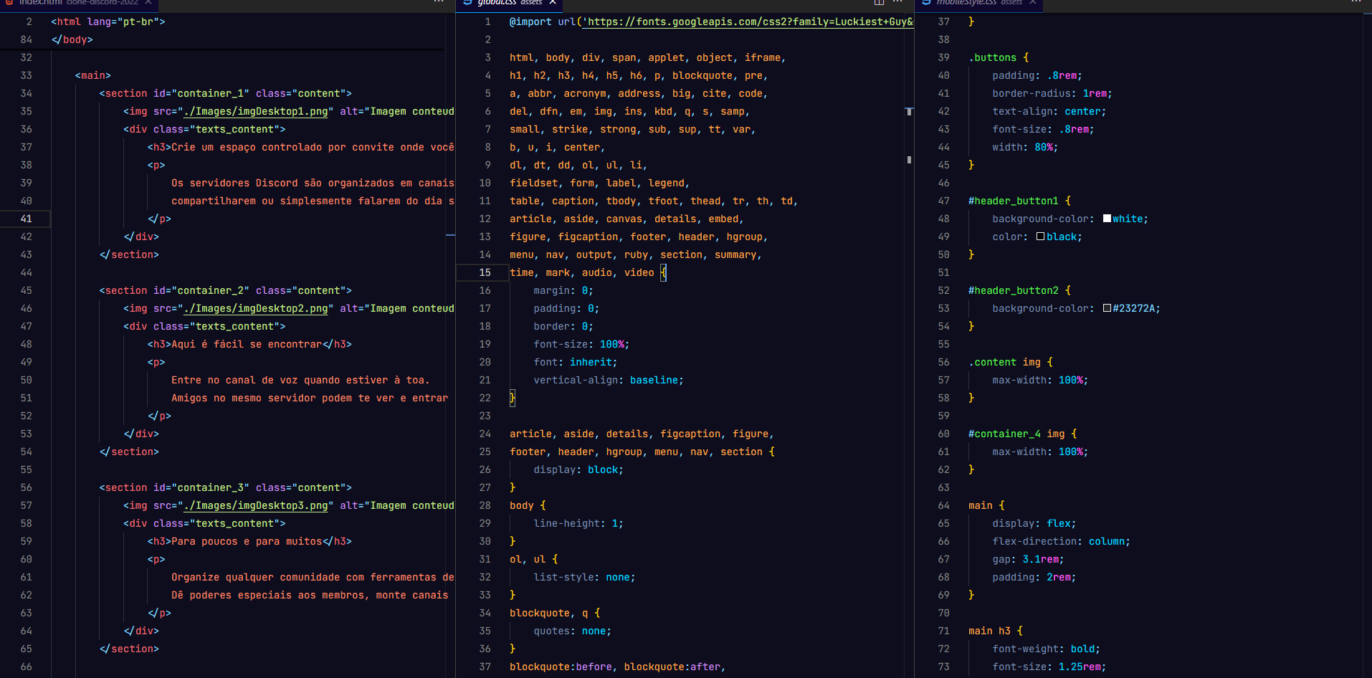
Task: Open color picker for #23272A swatch
Action: click(1107, 308)
